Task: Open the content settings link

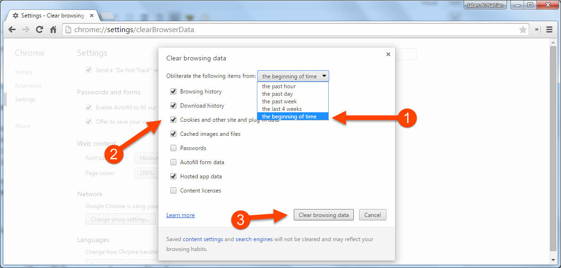Action: pyautogui.click(x=203, y=239)
